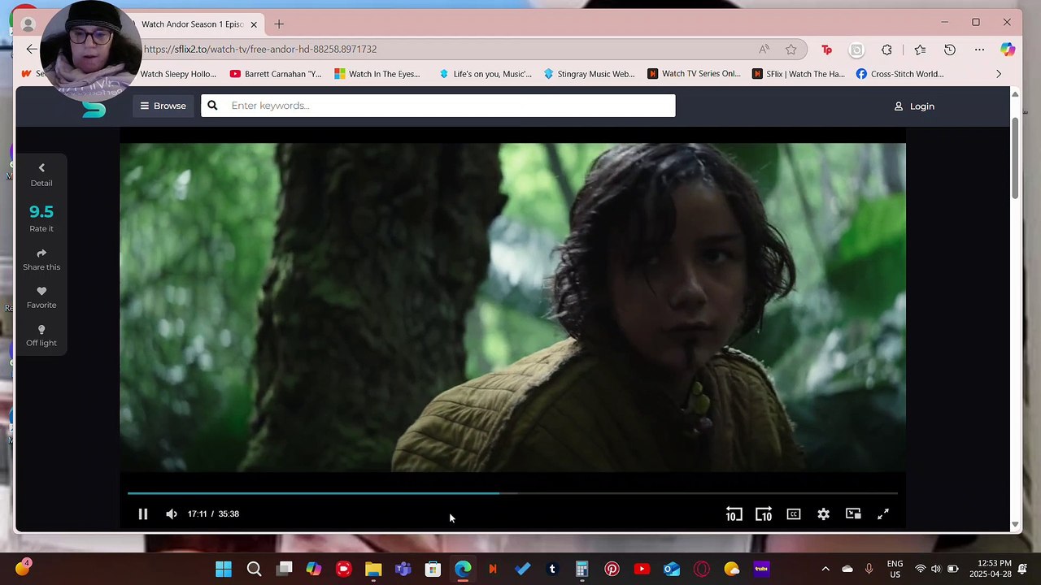Rewind the video 10 seconds
The width and height of the screenshot is (1041, 585).
[x=734, y=513]
